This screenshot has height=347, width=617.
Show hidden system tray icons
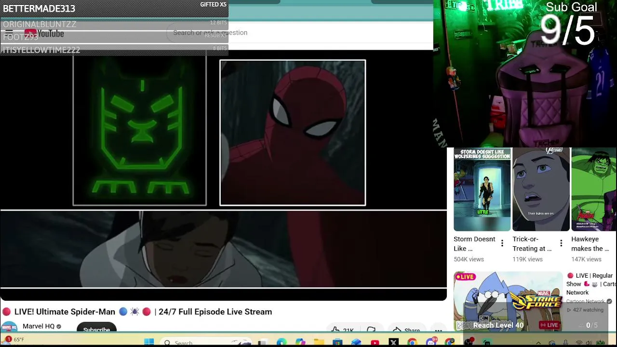pyautogui.click(x=538, y=343)
